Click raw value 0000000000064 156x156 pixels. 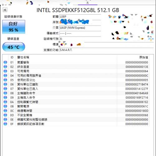pos(137,71)
